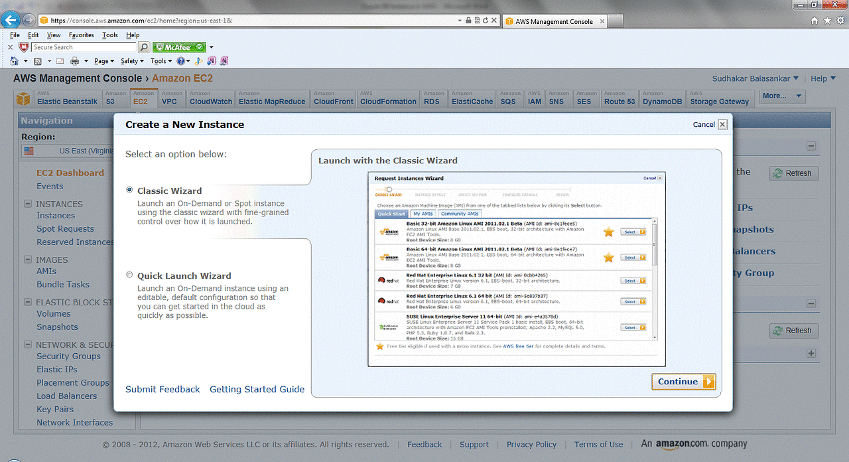Collapse the INSTANCES navigation section
Viewport: 849px width, 462px height.
[x=28, y=204]
